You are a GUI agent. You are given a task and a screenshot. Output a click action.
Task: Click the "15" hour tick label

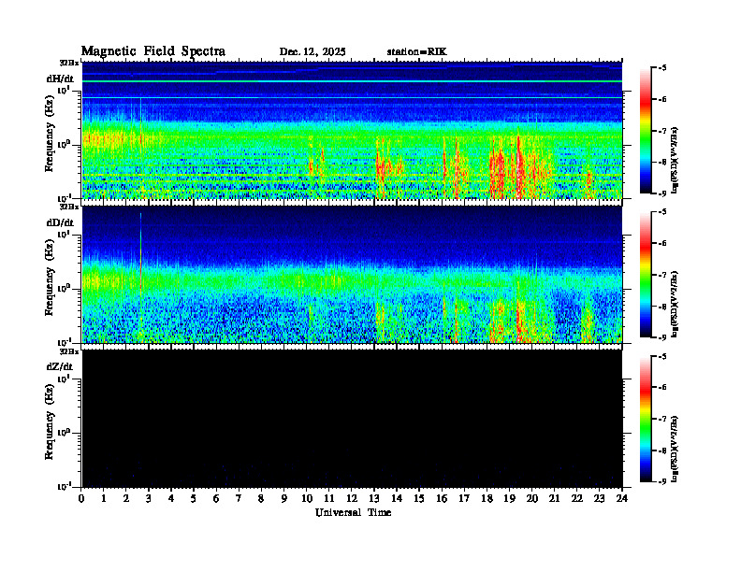(419, 499)
